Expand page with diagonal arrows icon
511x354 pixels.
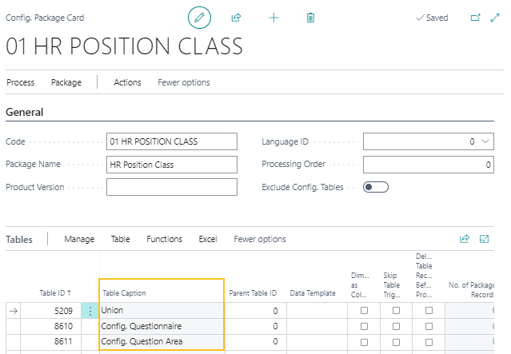pos(495,17)
